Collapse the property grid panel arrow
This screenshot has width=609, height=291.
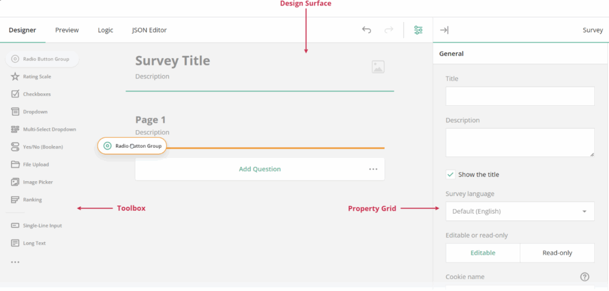click(x=444, y=30)
